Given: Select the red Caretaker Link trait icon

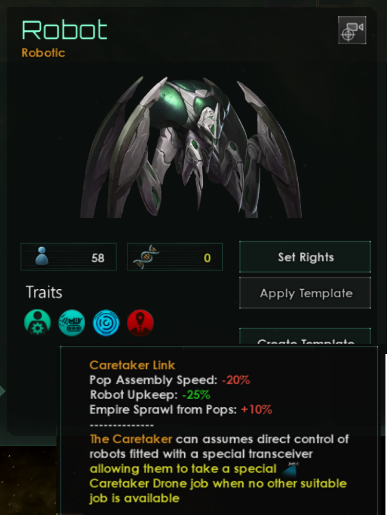Looking at the screenshot, I should click(x=140, y=323).
